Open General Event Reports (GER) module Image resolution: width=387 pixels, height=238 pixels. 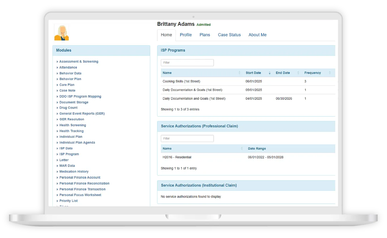(x=82, y=114)
